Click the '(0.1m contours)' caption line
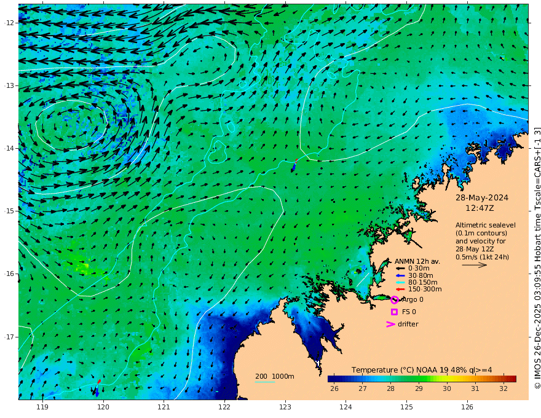Screen dimensions: 541x418 (481, 233)
